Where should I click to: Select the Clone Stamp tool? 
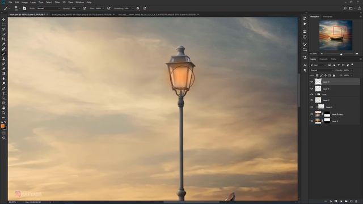pyautogui.click(x=3, y=59)
